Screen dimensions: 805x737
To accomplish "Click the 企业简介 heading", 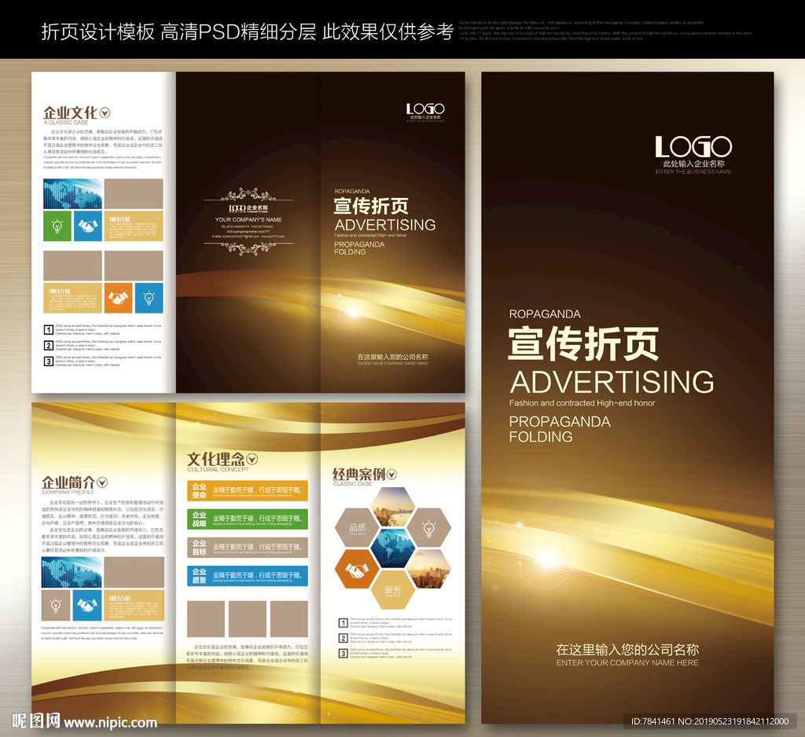I will pyautogui.click(x=68, y=482).
